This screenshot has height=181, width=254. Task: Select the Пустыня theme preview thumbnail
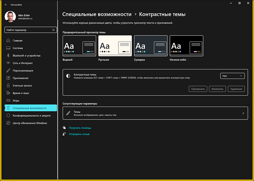click(115, 46)
